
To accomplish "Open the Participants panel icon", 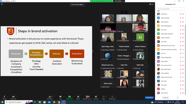I will click(50, 97).
